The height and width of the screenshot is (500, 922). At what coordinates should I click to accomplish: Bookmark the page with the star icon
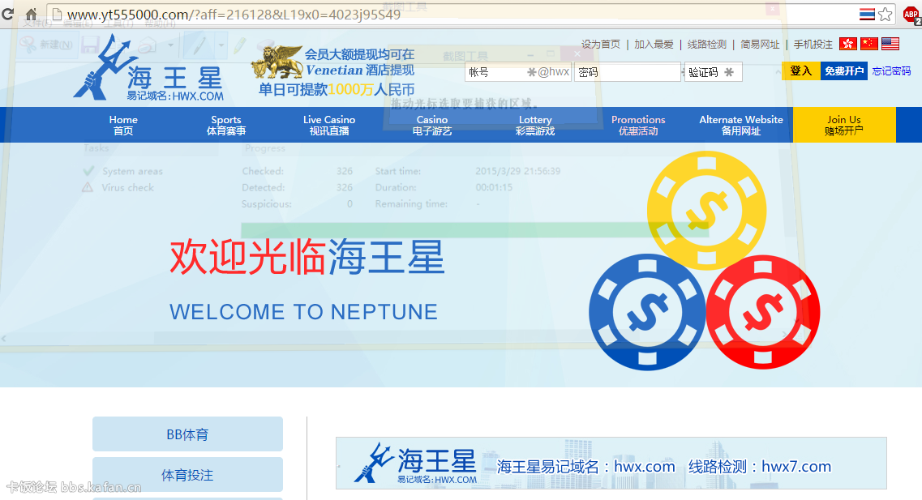(886, 15)
